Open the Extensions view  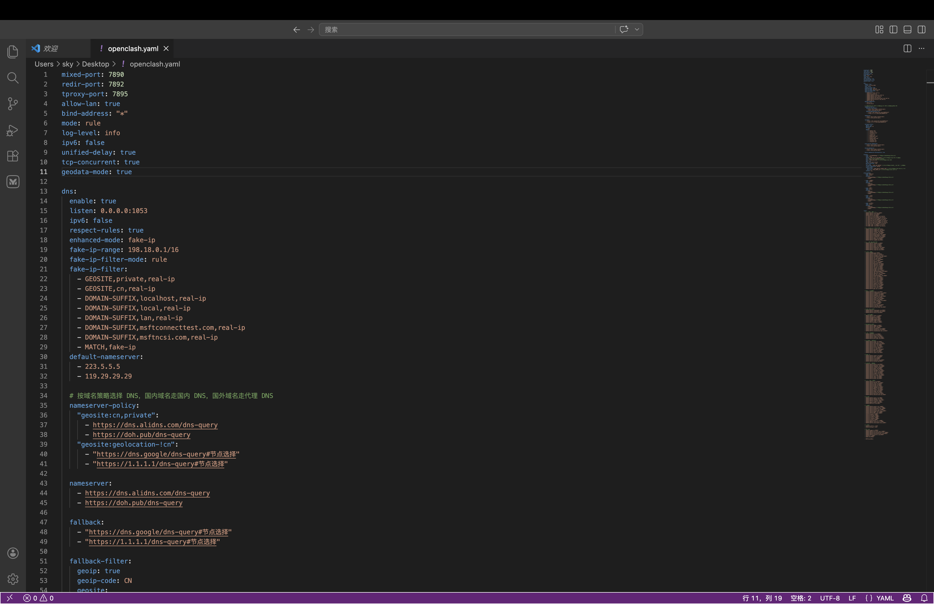tap(13, 156)
